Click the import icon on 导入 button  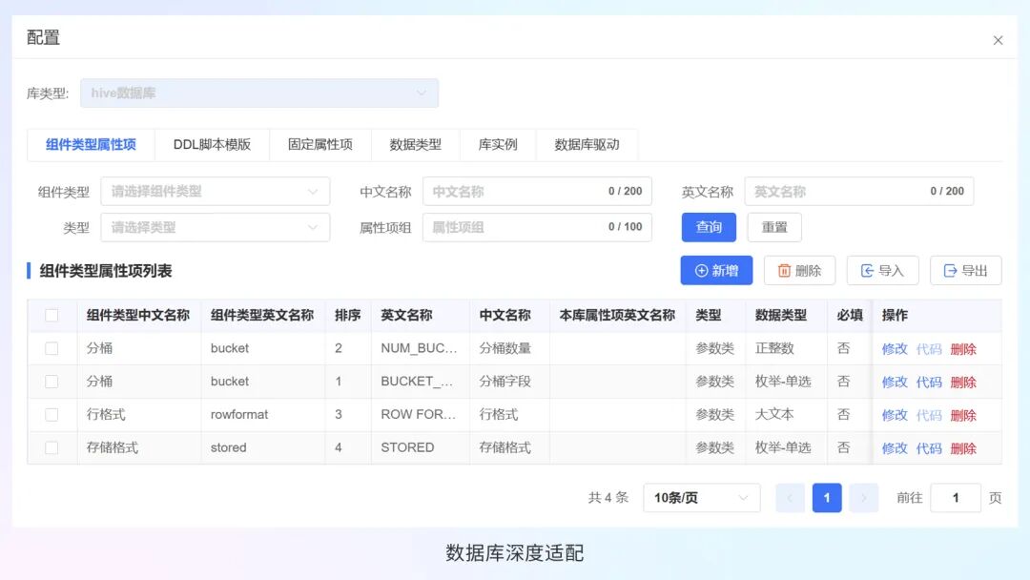869,271
